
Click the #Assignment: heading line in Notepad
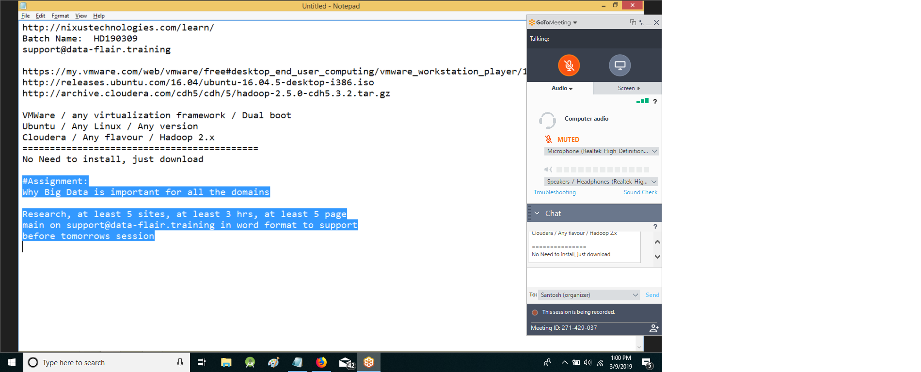(55, 181)
